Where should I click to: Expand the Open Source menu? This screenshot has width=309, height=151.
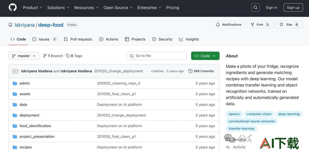pyautogui.click(x=118, y=7)
